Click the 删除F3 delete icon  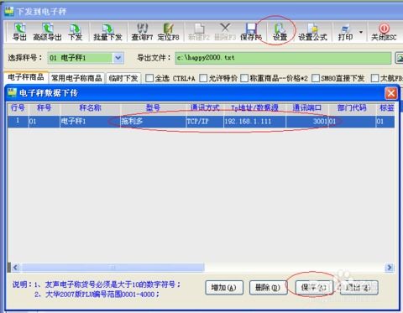225,32
